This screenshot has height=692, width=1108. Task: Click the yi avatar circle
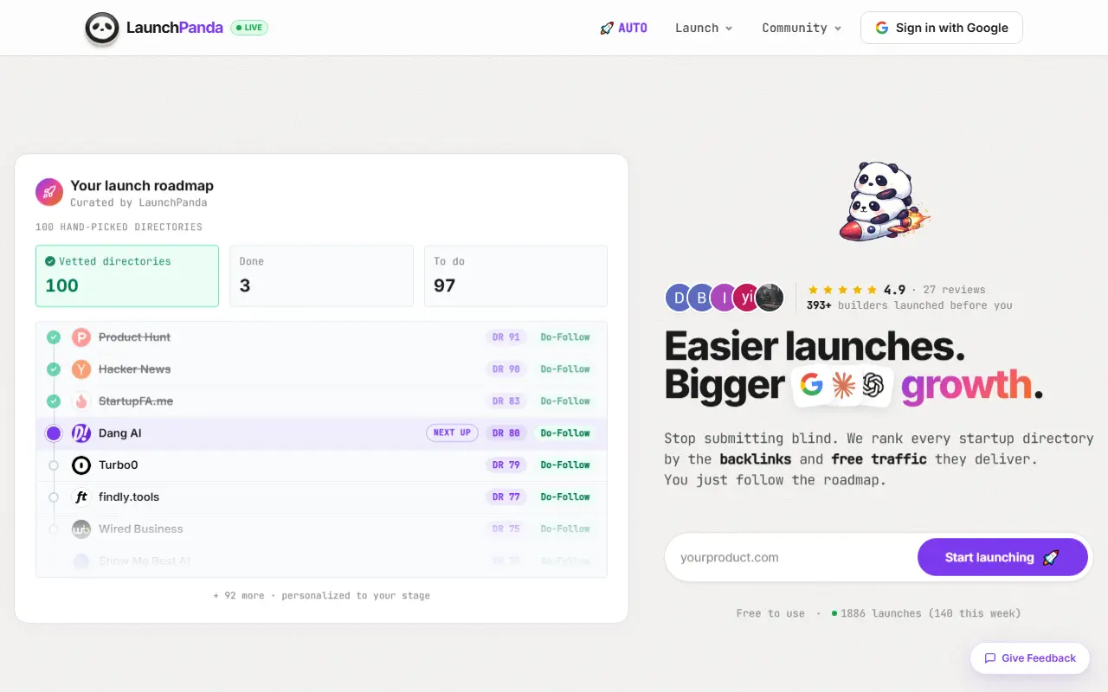tap(746, 298)
